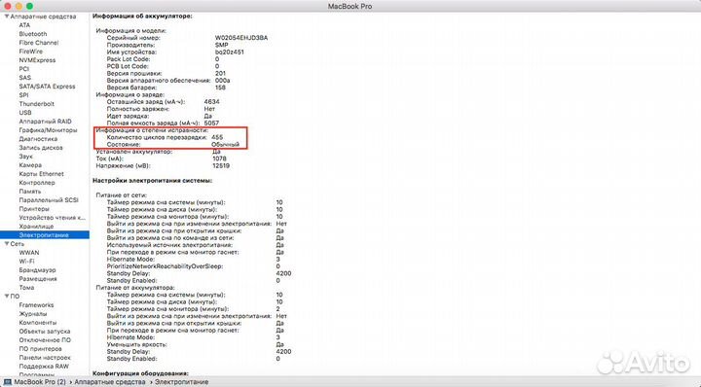Click MacBook Pro (2) breadcrumb computer icon

point(8,382)
